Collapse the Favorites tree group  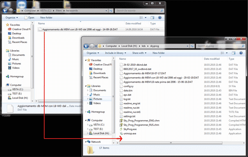click(x=86, y=60)
